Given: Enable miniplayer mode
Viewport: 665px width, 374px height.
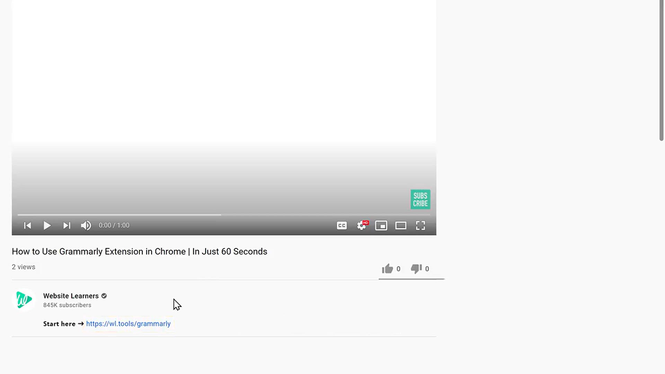Looking at the screenshot, I should point(381,226).
